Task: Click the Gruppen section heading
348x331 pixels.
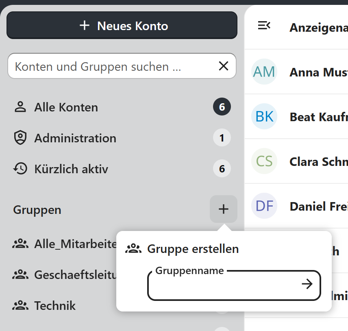Action: coord(37,210)
